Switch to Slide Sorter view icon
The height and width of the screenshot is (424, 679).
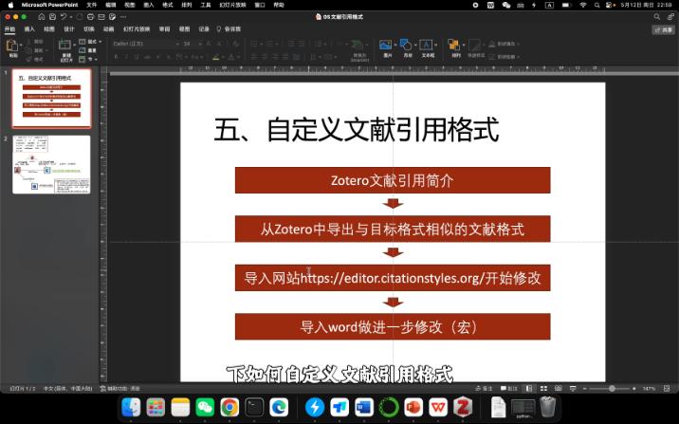pyautogui.click(x=544, y=389)
